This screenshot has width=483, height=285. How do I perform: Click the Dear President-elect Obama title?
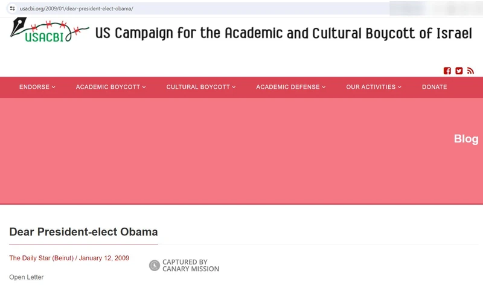click(83, 232)
